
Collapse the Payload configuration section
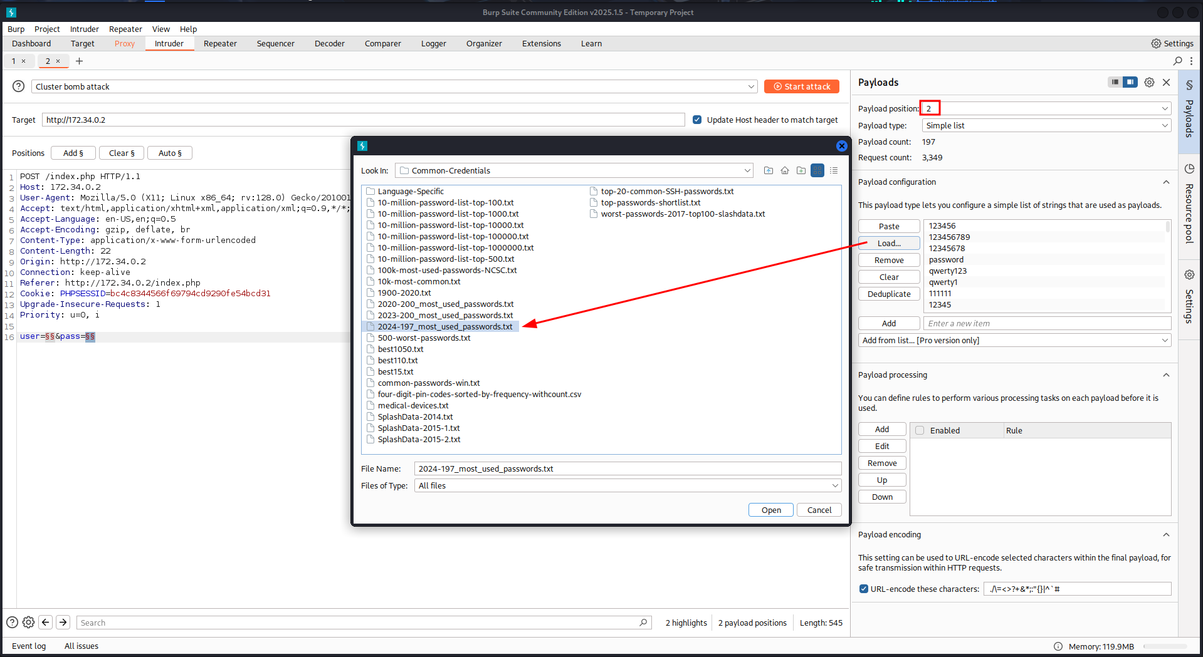1166,182
